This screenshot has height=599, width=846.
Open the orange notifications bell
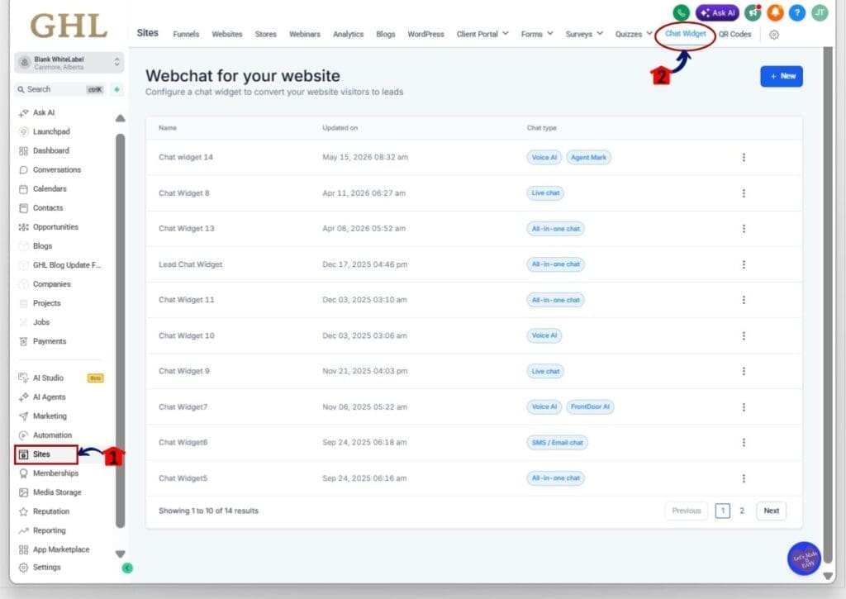click(775, 12)
